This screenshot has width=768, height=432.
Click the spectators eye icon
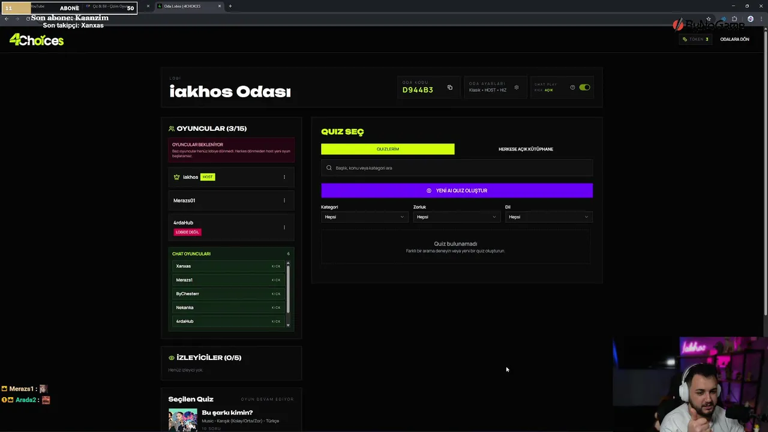pyautogui.click(x=172, y=358)
